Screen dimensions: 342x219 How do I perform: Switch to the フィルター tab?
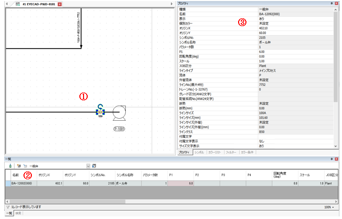(x=231, y=153)
